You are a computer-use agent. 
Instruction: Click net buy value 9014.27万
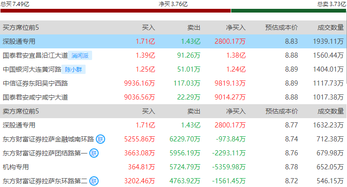pos(230,97)
